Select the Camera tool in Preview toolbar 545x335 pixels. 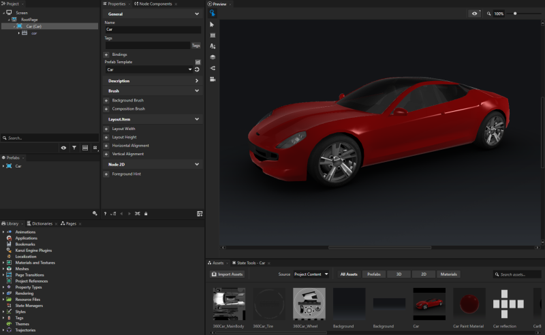213,79
